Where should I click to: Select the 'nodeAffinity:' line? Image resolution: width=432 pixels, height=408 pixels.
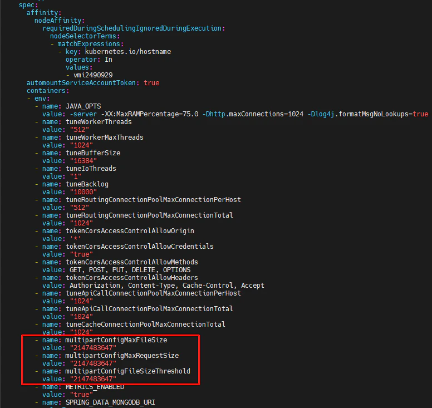tap(60, 21)
